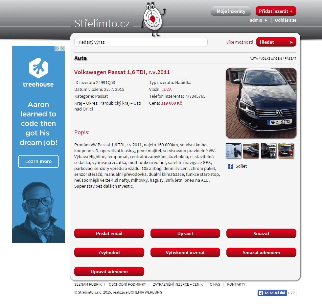Click Sdílet share link

[241, 166]
